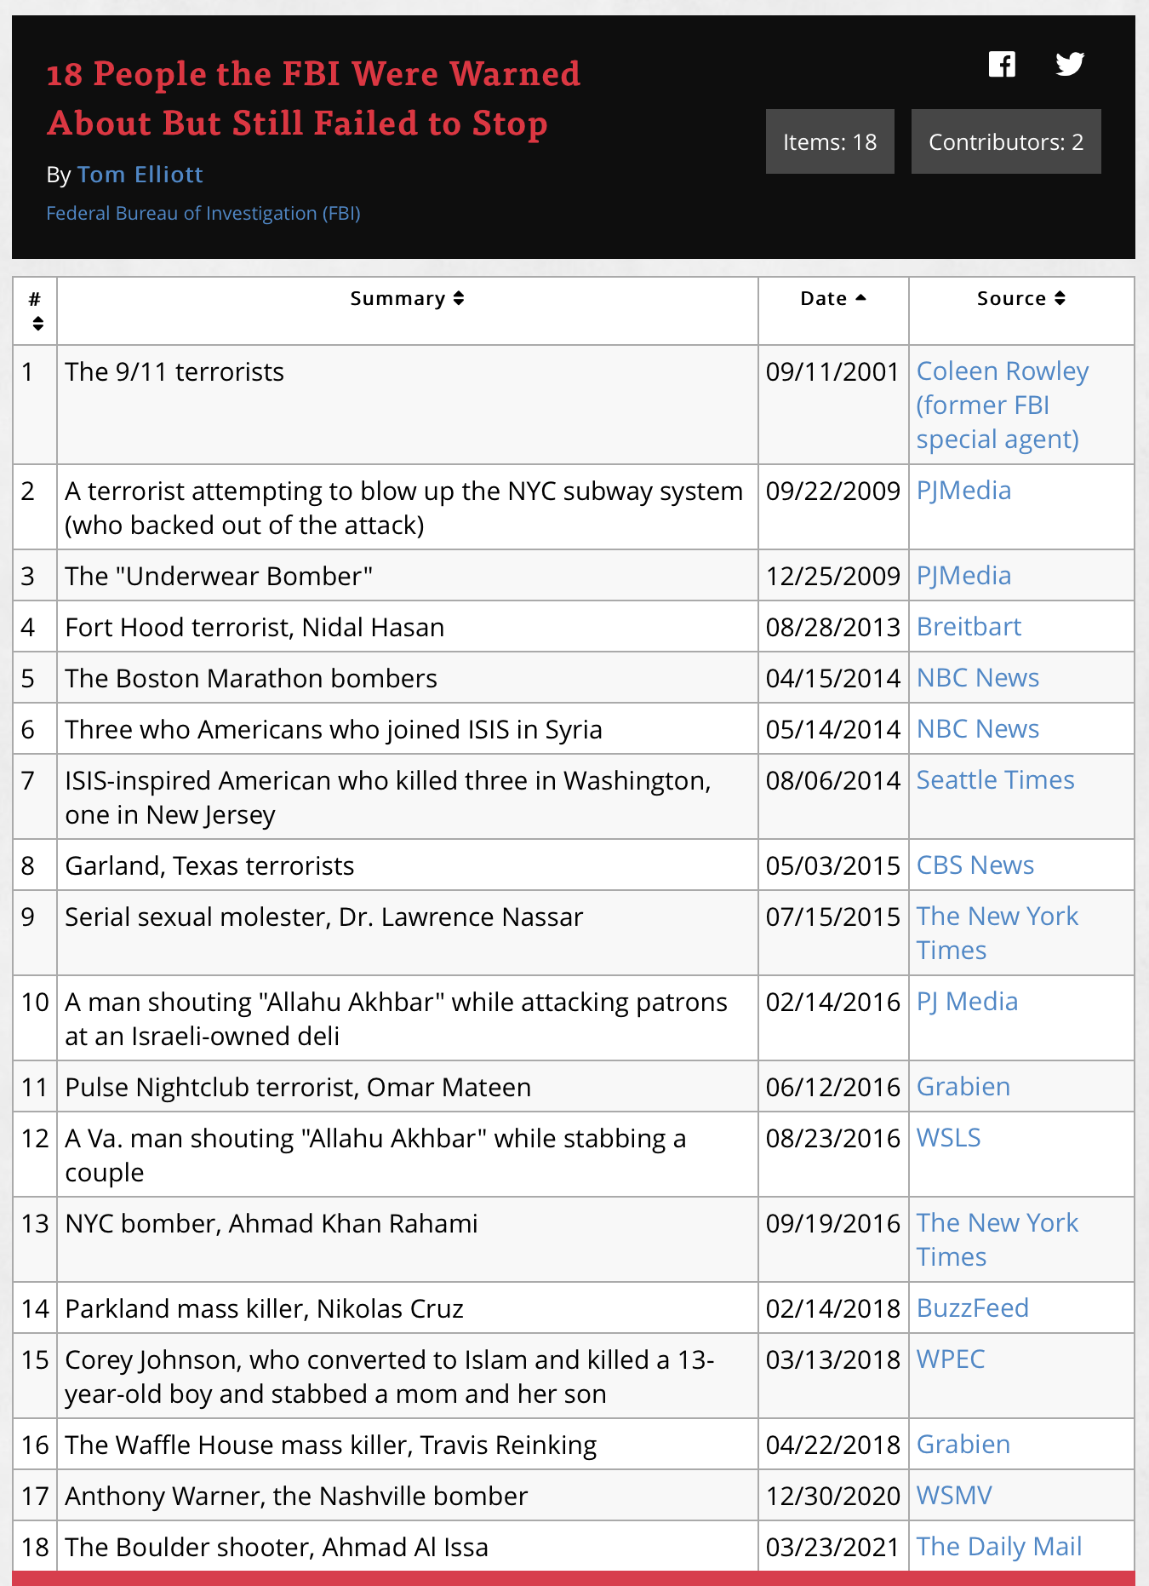Select the Corey Johnson summary text
Image resolution: width=1149 pixels, height=1586 pixels.
[x=390, y=1377]
